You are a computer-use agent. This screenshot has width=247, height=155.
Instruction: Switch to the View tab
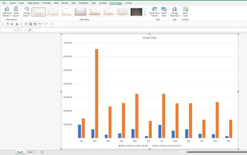(x=73, y=3)
